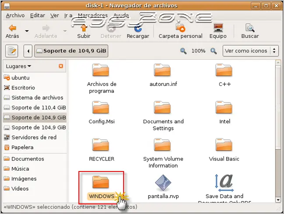
Task: Select the Documents and Settings folder
Action: (162, 107)
